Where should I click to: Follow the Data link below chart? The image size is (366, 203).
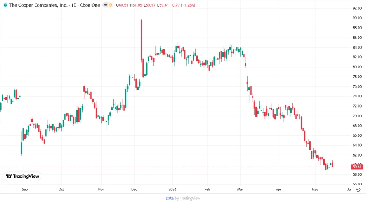170,198
